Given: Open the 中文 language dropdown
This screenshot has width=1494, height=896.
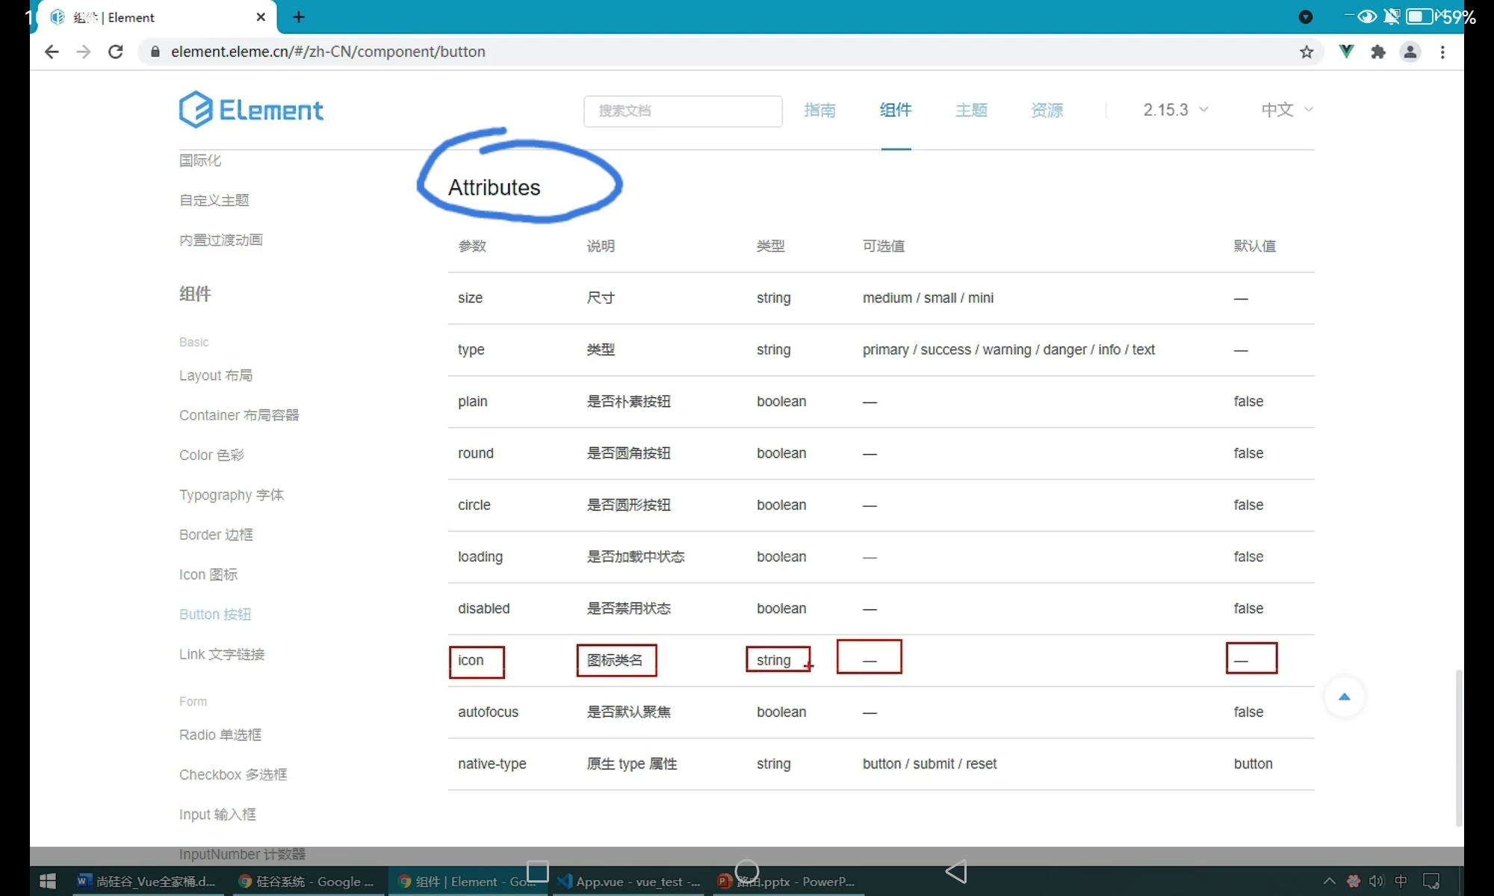Looking at the screenshot, I should coord(1286,110).
